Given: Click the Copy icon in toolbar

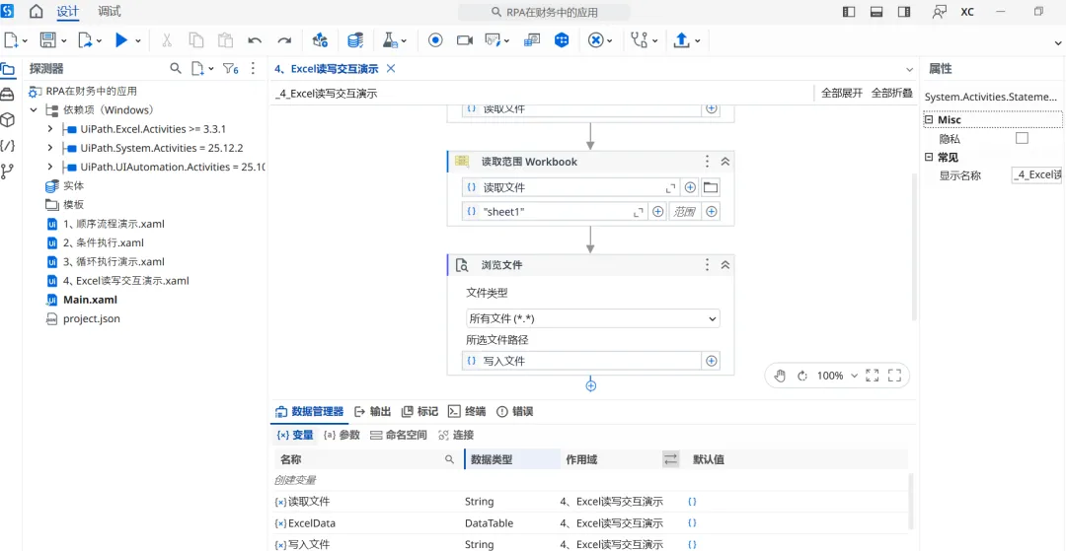Looking at the screenshot, I should click(195, 40).
